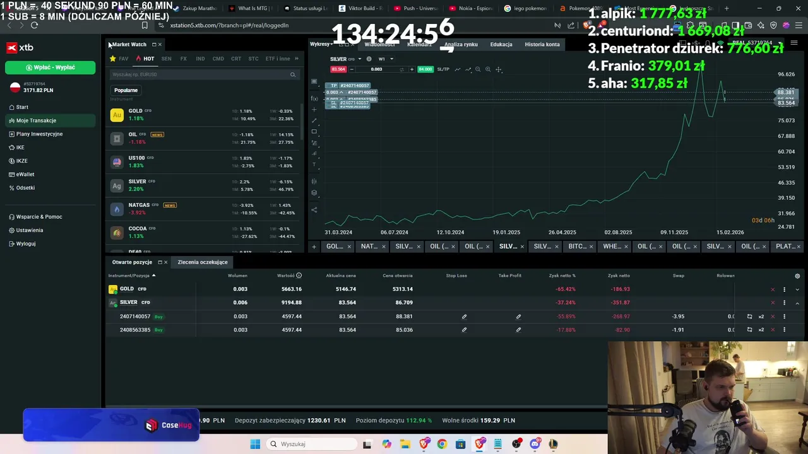The width and height of the screenshot is (808, 454).
Task: Click the share icon on chart sidebar
Action: click(314, 210)
